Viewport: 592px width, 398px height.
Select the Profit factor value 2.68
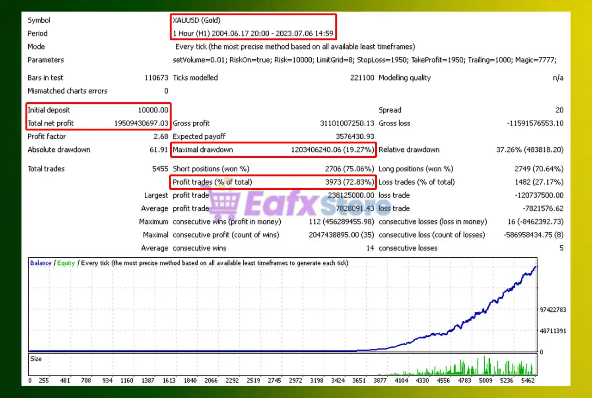coord(160,137)
